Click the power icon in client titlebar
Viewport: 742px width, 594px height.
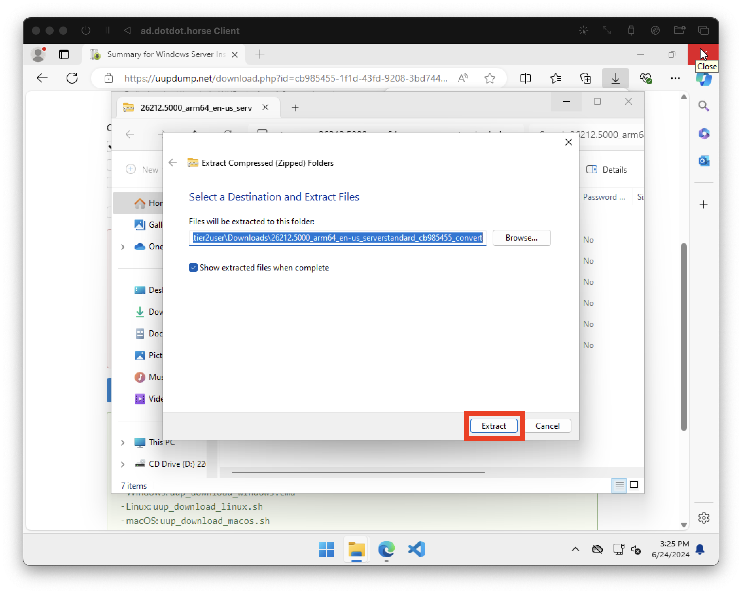click(x=86, y=31)
